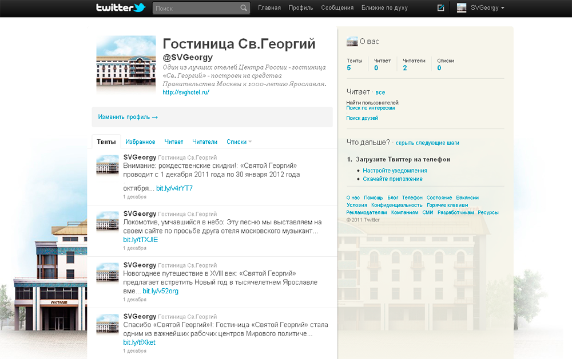
Task: Click the search magnifier icon
Action: click(244, 9)
